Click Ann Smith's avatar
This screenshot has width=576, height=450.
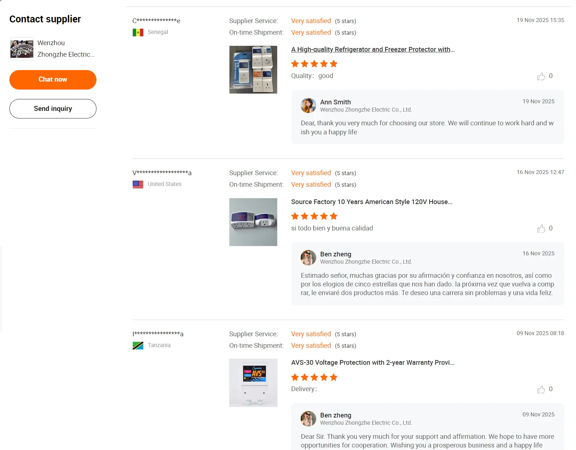click(308, 105)
